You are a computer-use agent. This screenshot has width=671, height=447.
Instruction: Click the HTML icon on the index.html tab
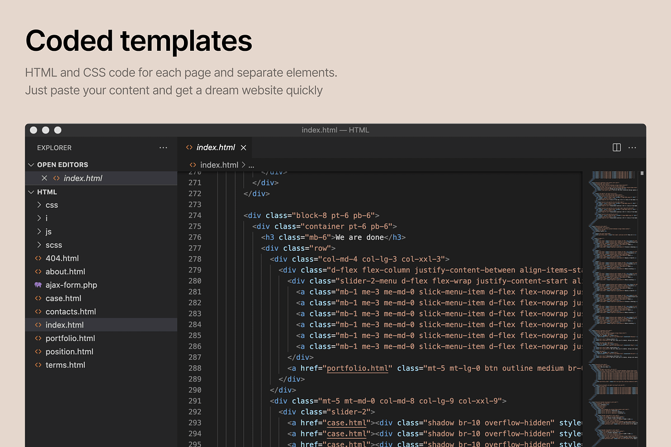coord(190,147)
